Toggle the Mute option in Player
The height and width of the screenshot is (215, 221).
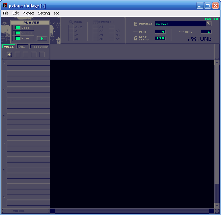pyautogui.click(x=18, y=38)
